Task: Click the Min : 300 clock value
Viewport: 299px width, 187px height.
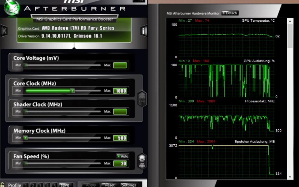Action: click(x=186, y=101)
